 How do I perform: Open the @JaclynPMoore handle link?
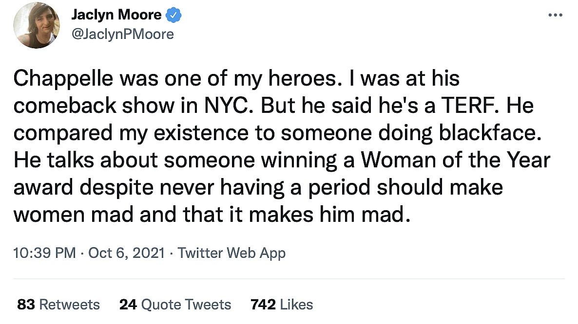point(122,34)
